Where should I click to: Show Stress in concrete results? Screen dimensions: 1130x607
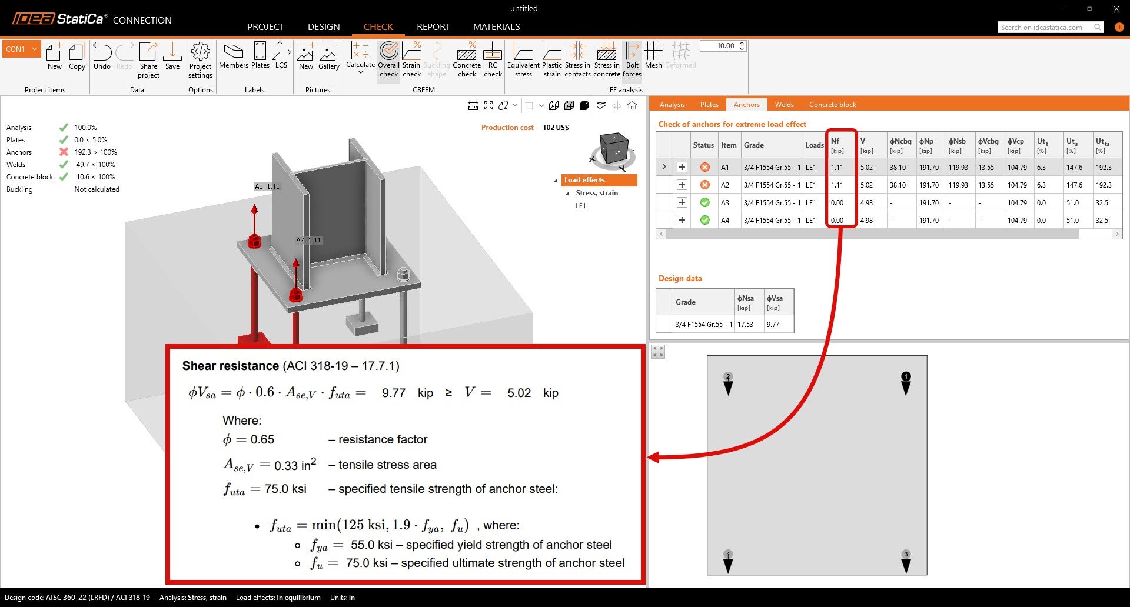click(607, 59)
